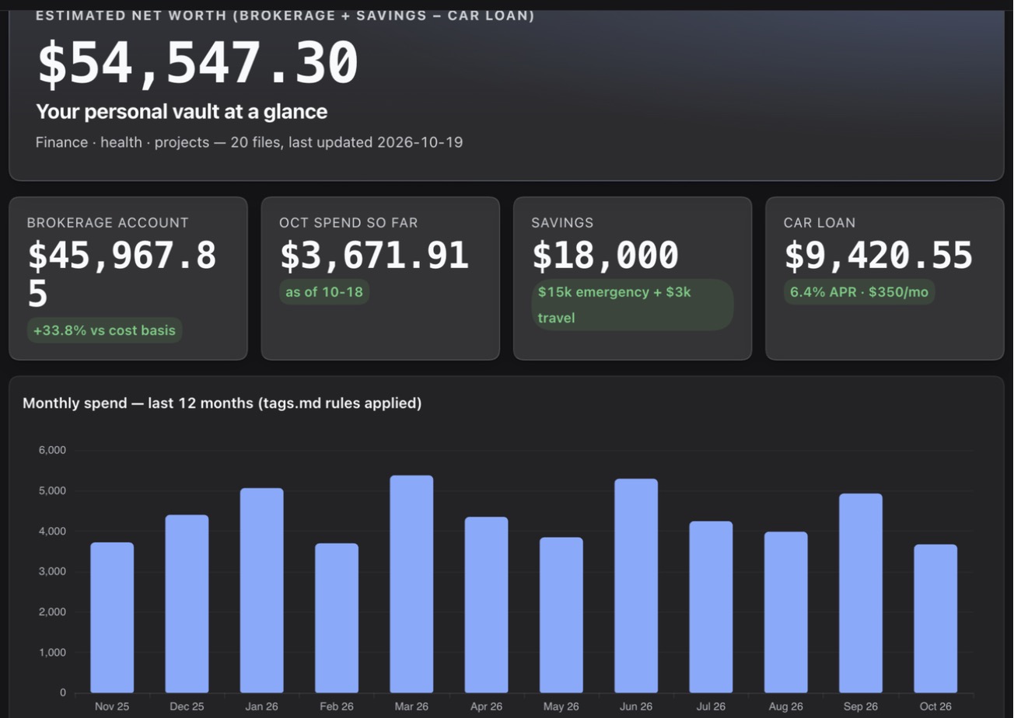Select the $18,000 savings amount
The height and width of the screenshot is (718, 1014).
coord(605,256)
